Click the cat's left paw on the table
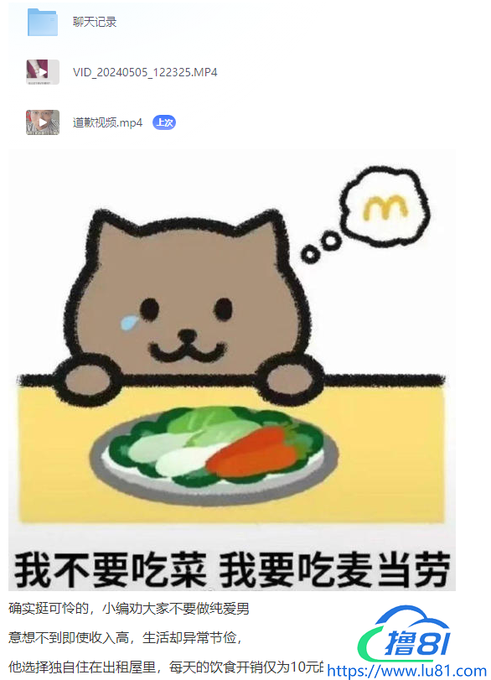This screenshot has height=680, width=491. (x=86, y=381)
